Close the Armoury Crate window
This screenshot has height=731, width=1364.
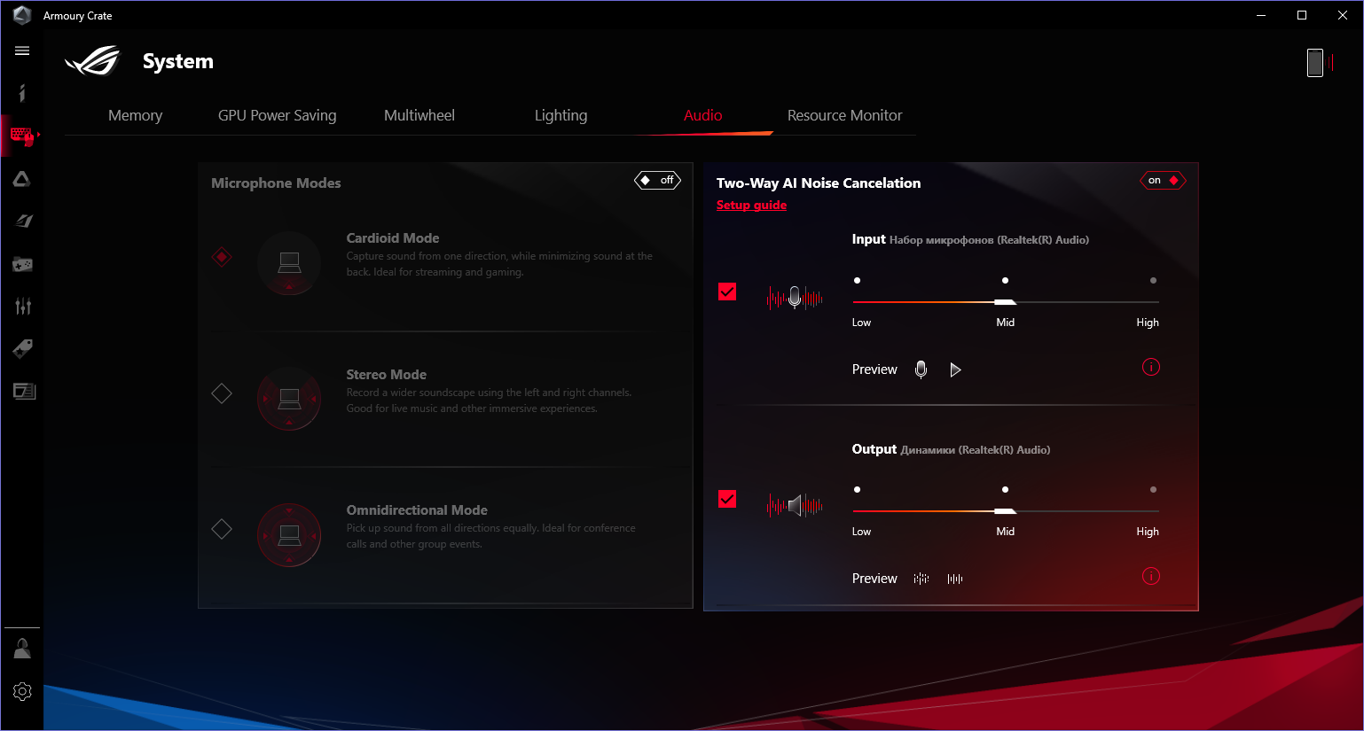pyautogui.click(x=1343, y=15)
